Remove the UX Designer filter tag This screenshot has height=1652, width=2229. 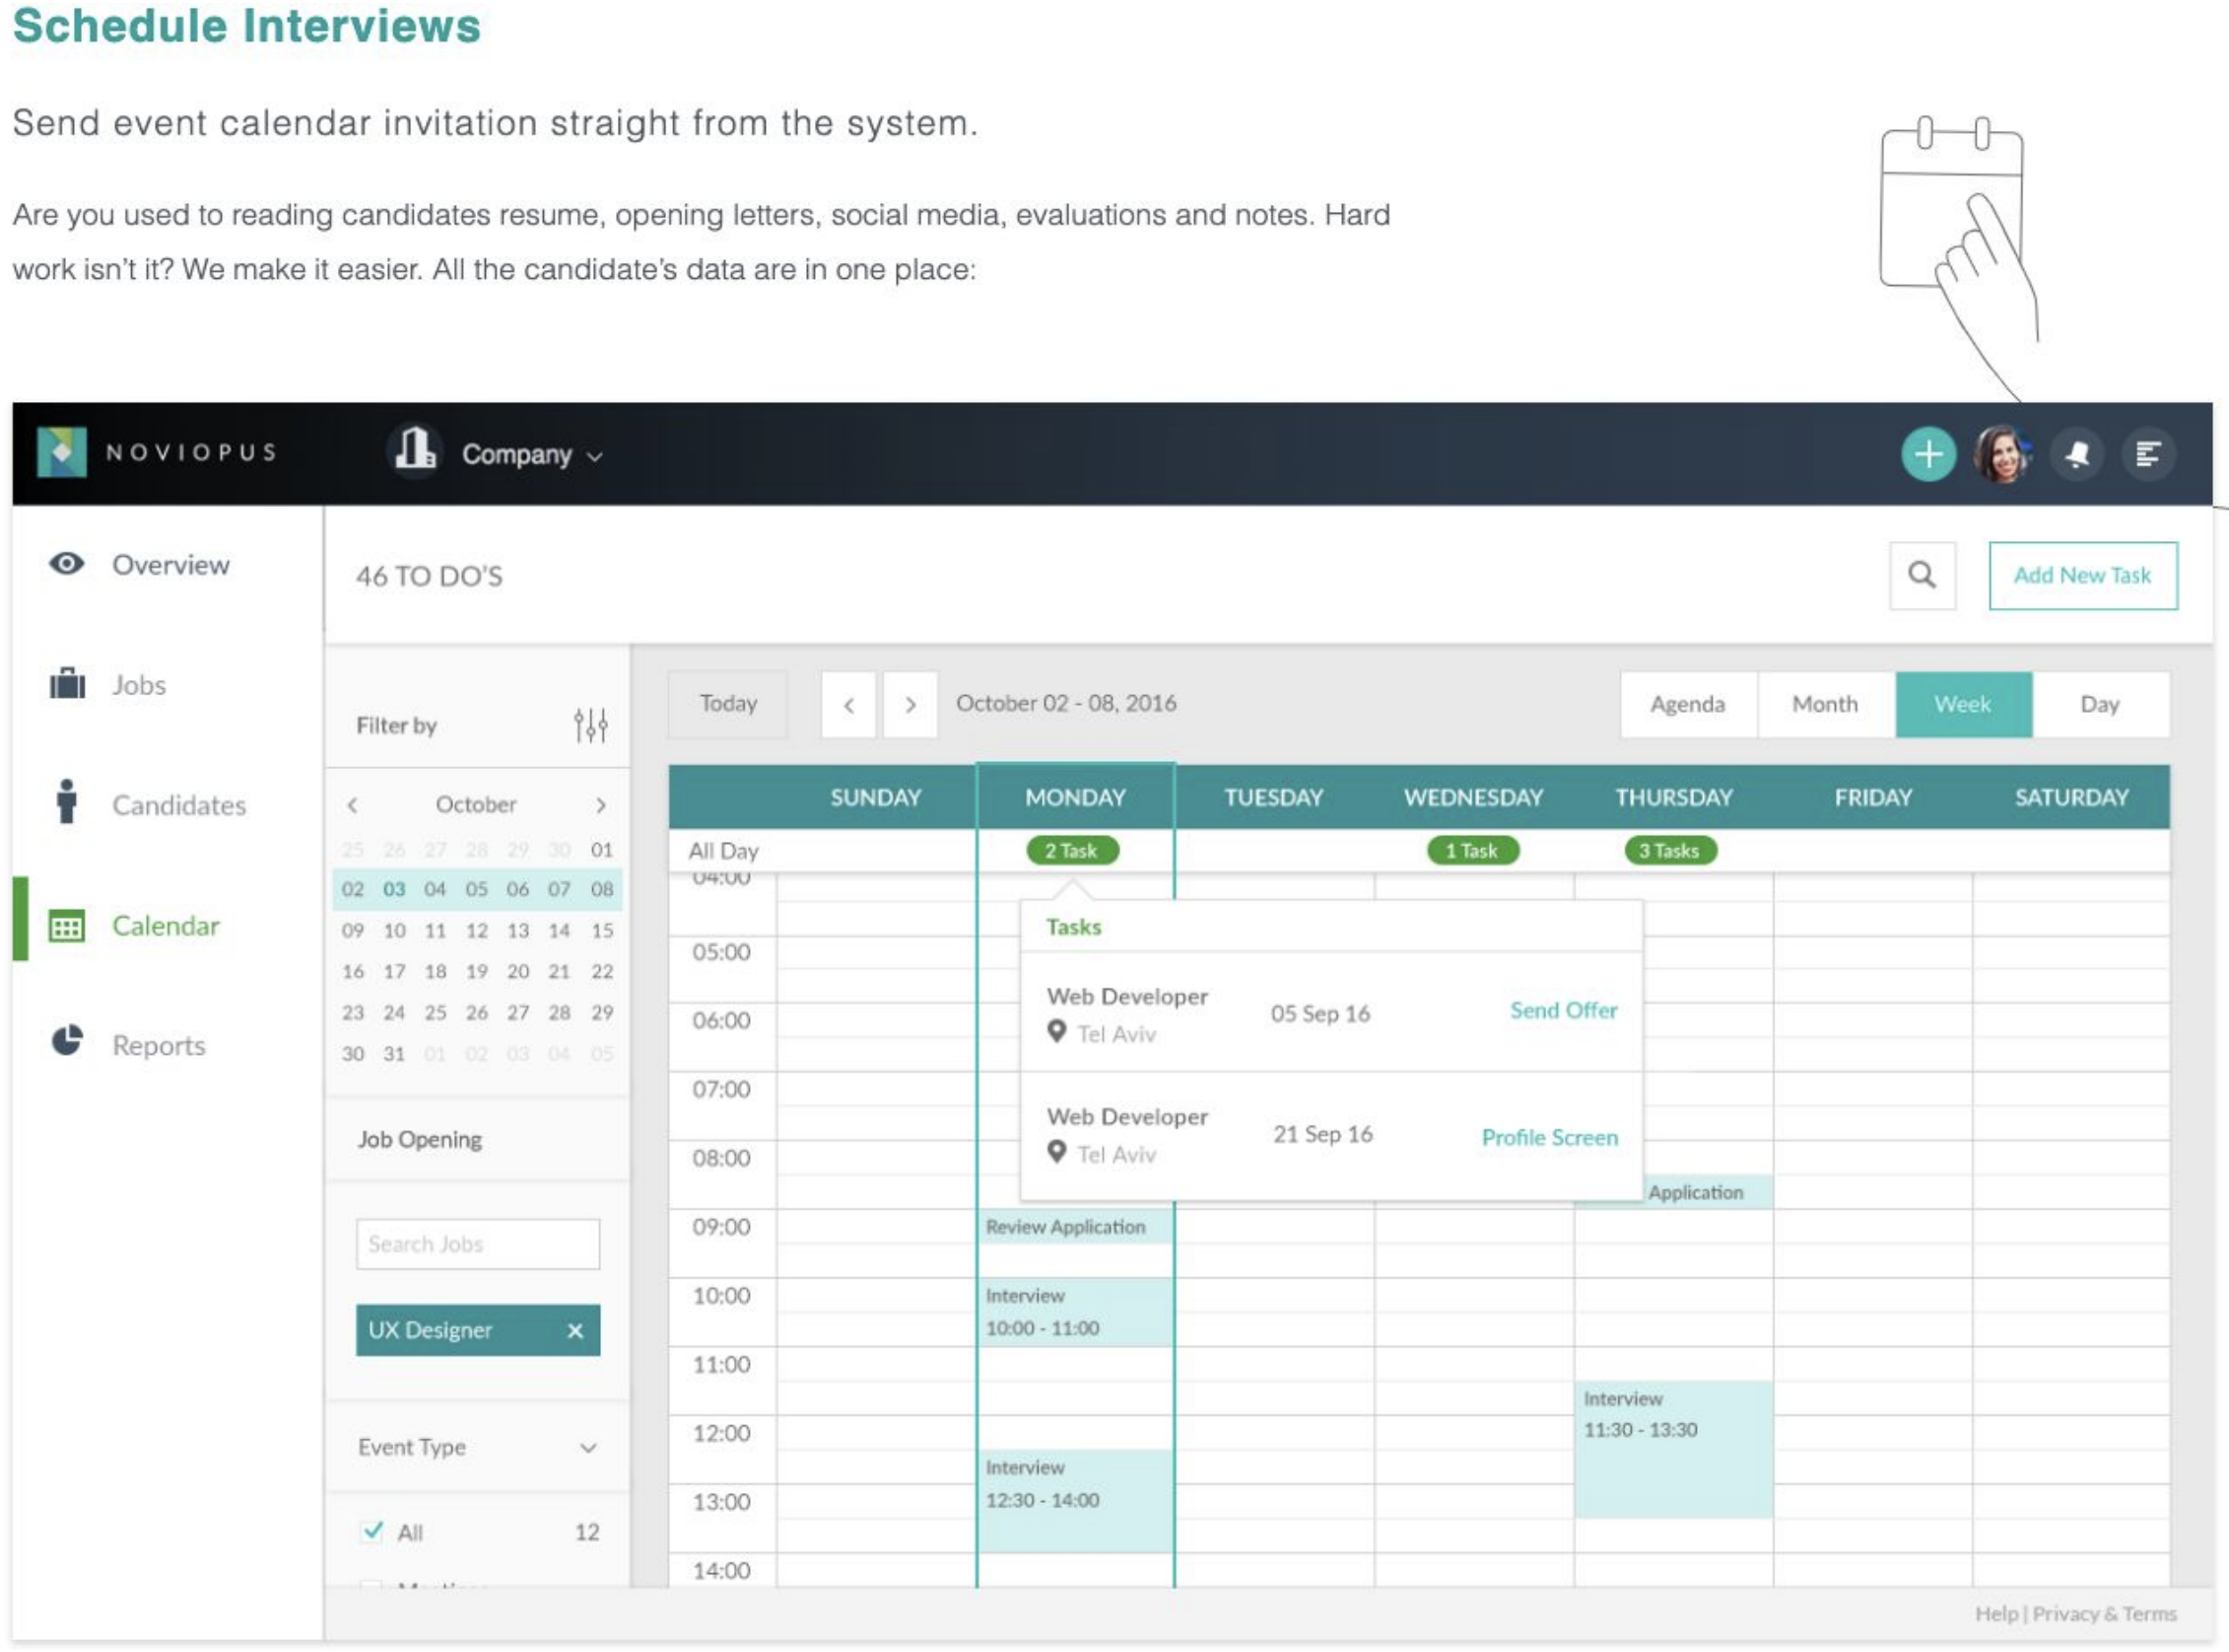[x=574, y=1331]
